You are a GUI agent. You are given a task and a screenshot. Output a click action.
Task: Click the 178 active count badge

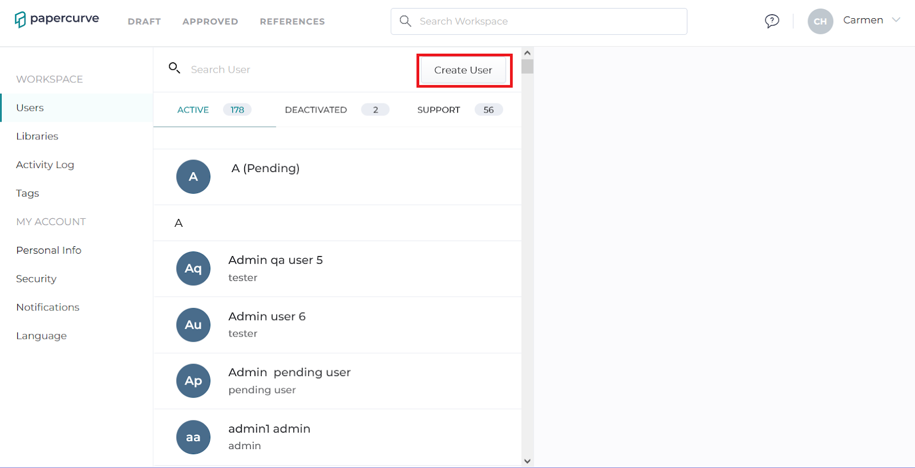click(237, 110)
